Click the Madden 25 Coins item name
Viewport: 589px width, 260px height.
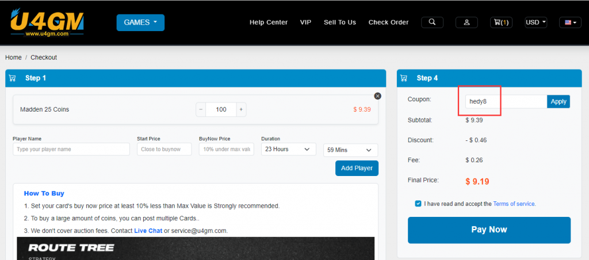tap(45, 109)
